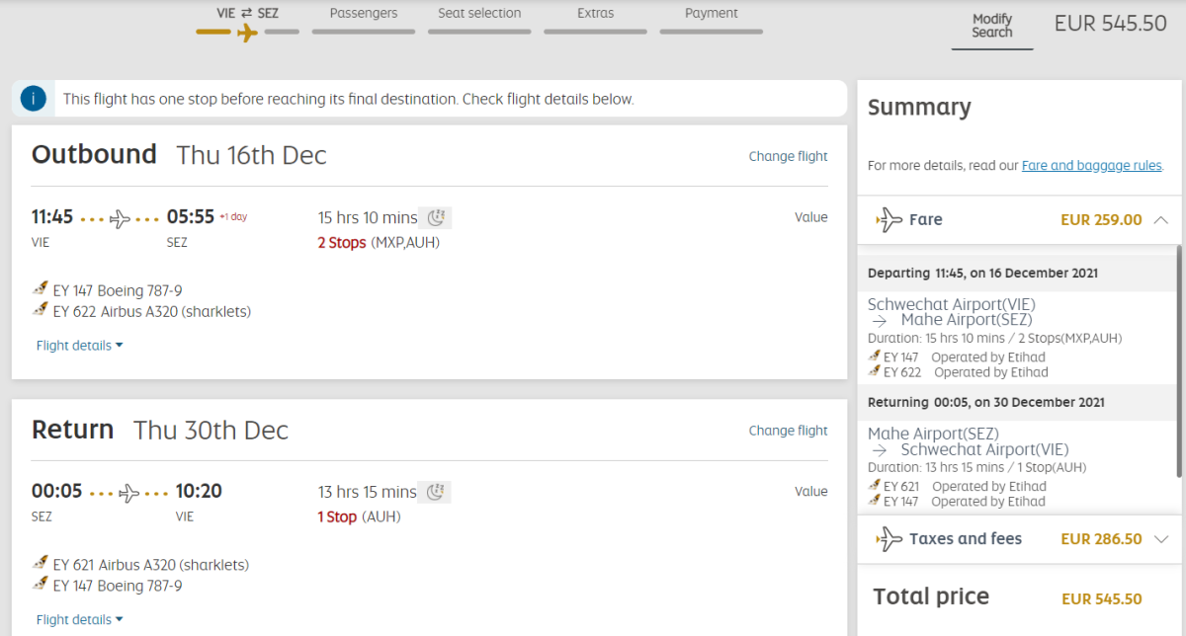
Task: Click the outbound route airplane icon
Action: (121, 218)
